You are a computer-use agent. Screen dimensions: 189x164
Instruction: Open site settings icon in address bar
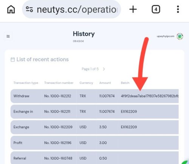pos(29,9)
